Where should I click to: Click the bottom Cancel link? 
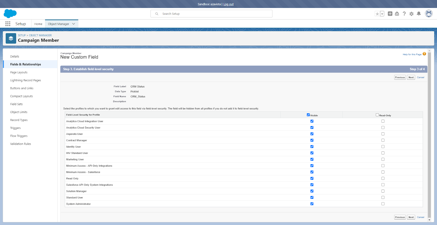click(421, 217)
